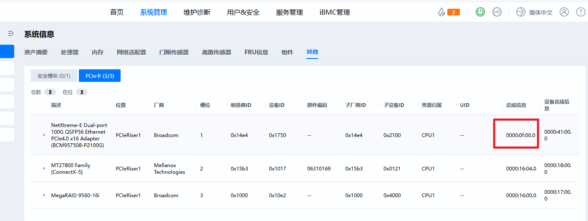Click the orange alarm count badge
588x221 pixels.
pos(453,12)
